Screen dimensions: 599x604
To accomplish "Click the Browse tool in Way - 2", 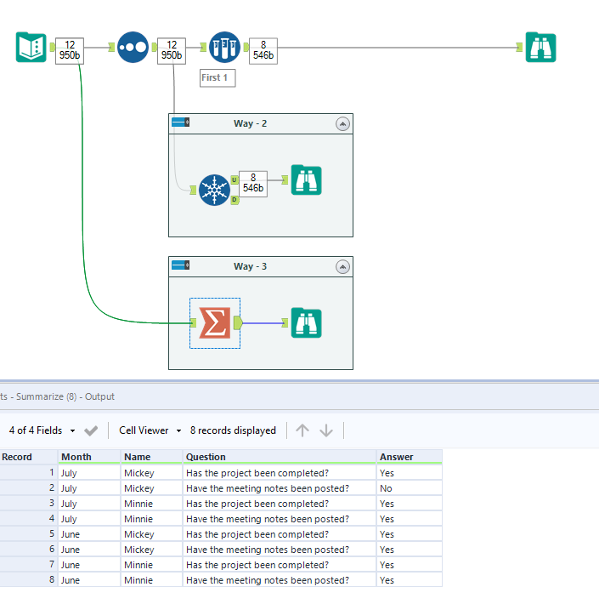I will [x=306, y=180].
